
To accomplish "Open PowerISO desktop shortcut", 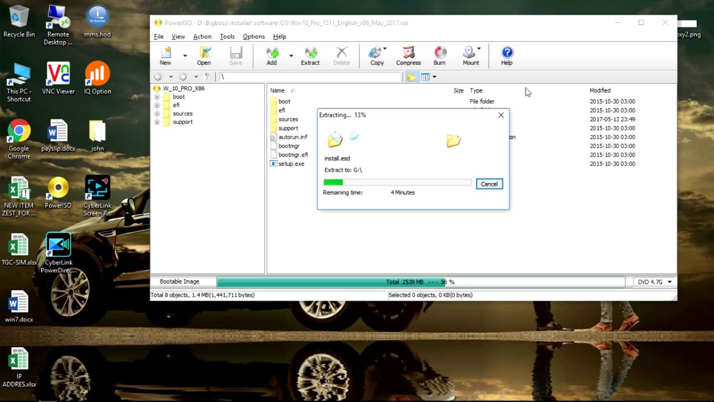I will tap(58, 193).
